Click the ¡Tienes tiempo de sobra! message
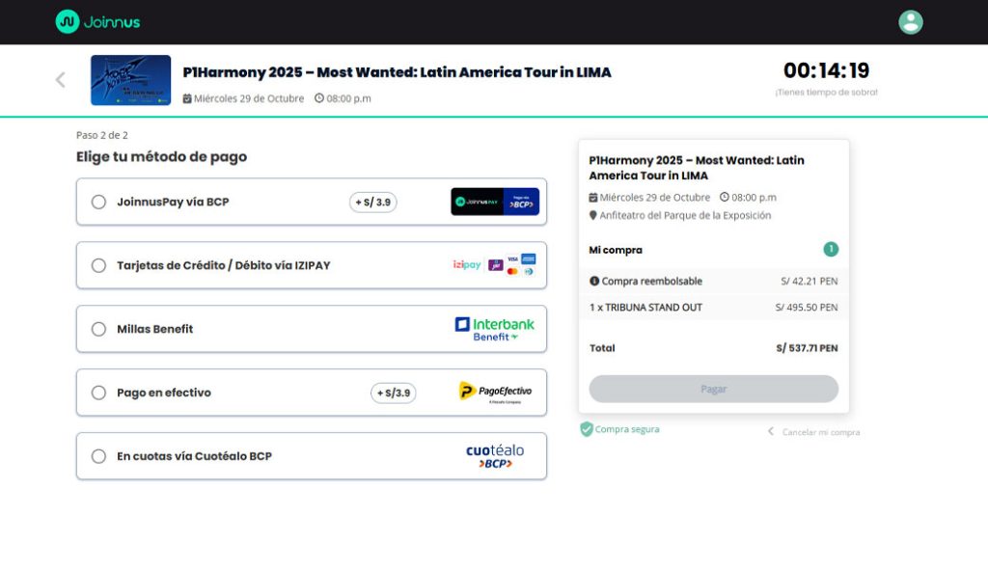988x570 pixels. 826,93
